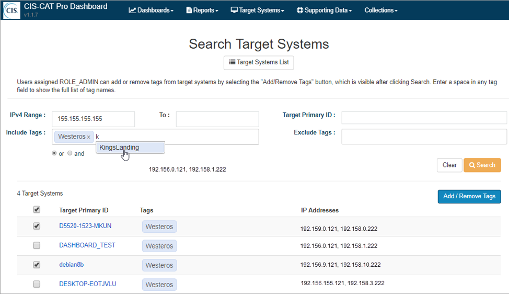Uncheck the debian8b row checkbox
The width and height of the screenshot is (509, 294).
click(37, 264)
